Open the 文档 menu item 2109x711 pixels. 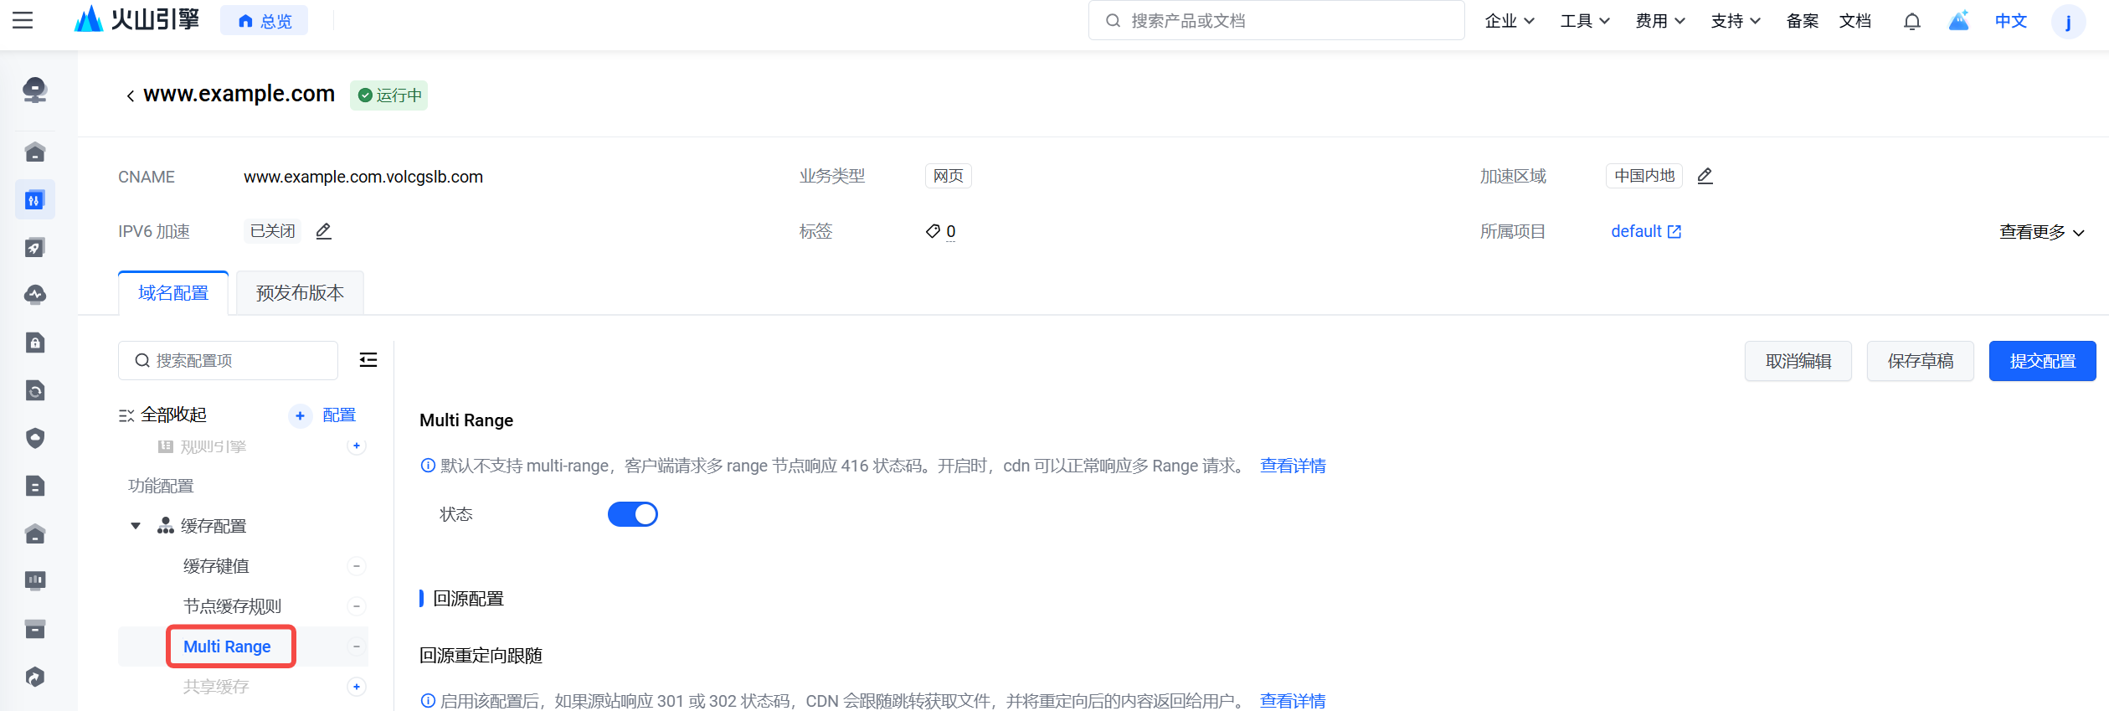(1854, 21)
